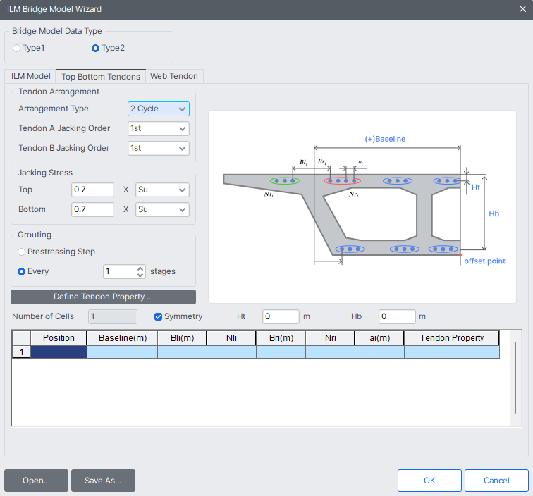The height and width of the screenshot is (496, 533).
Task: Increase the Every stages spinner value
Action: [140, 268]
